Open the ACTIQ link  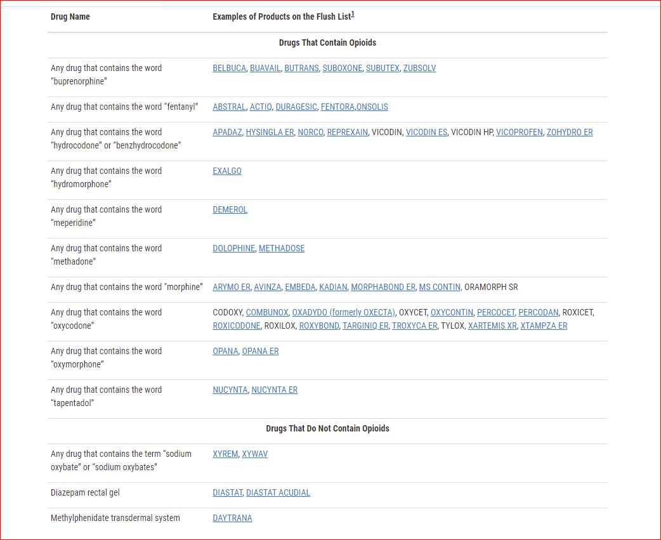(x=261, y=107)
